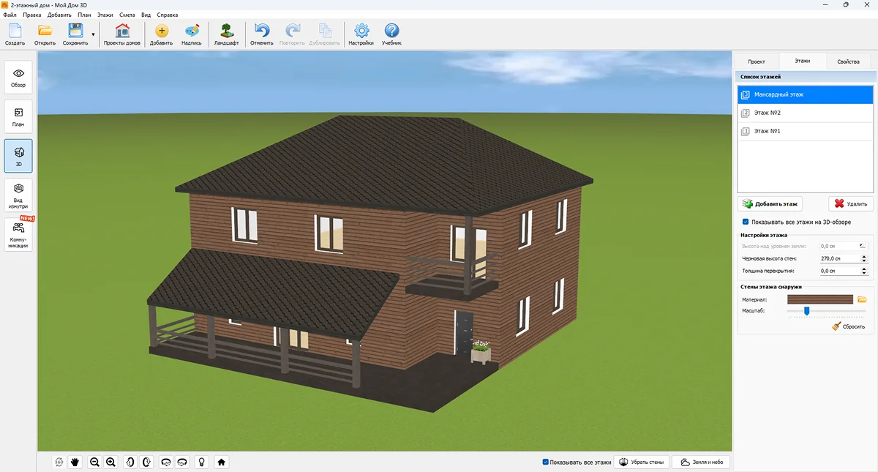This screenshot has height=472, width=878.
Task: Click the zoom in magnifier icon
Action: pos(110,462)
